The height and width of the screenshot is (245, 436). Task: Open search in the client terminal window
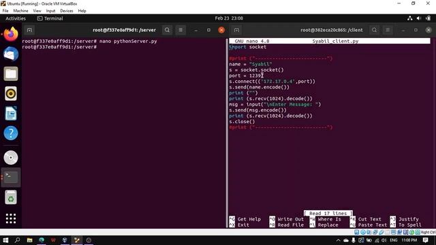[x=374, y=30]
